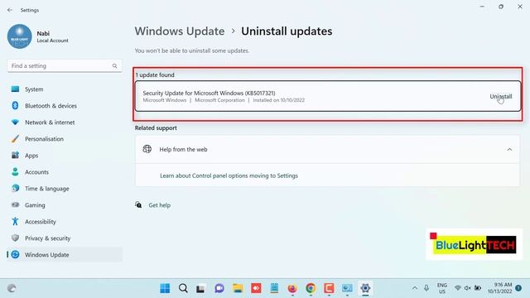Open Time & language settings

click(x=65, y=189)
